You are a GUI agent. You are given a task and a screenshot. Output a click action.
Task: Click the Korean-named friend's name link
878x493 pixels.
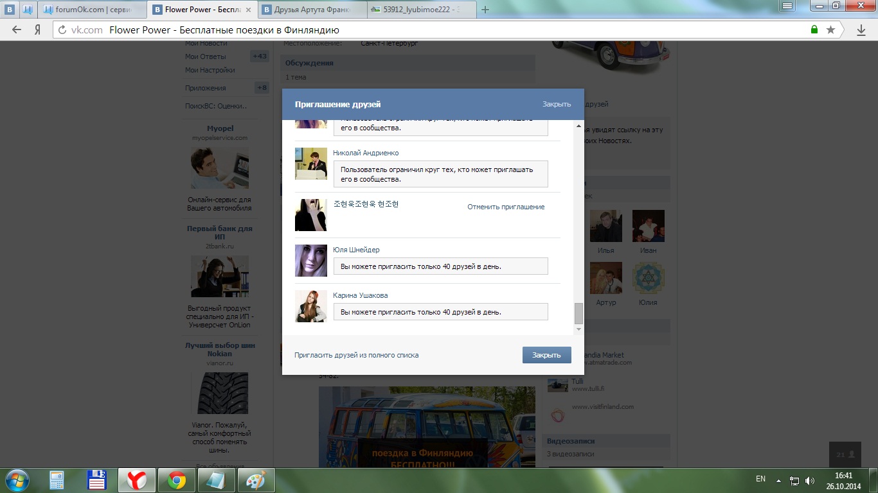coord(366,204)
